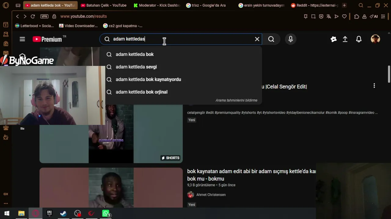Screen dimensions: 391x219
Task: Open the player send arrow icon
Action: coord(337,16)
